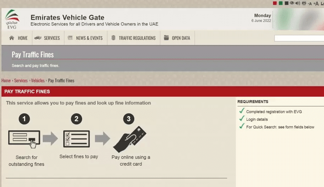This screenshot has height=187, width=324.
Task: Click the search input field
Action: [x=299, y=38]
